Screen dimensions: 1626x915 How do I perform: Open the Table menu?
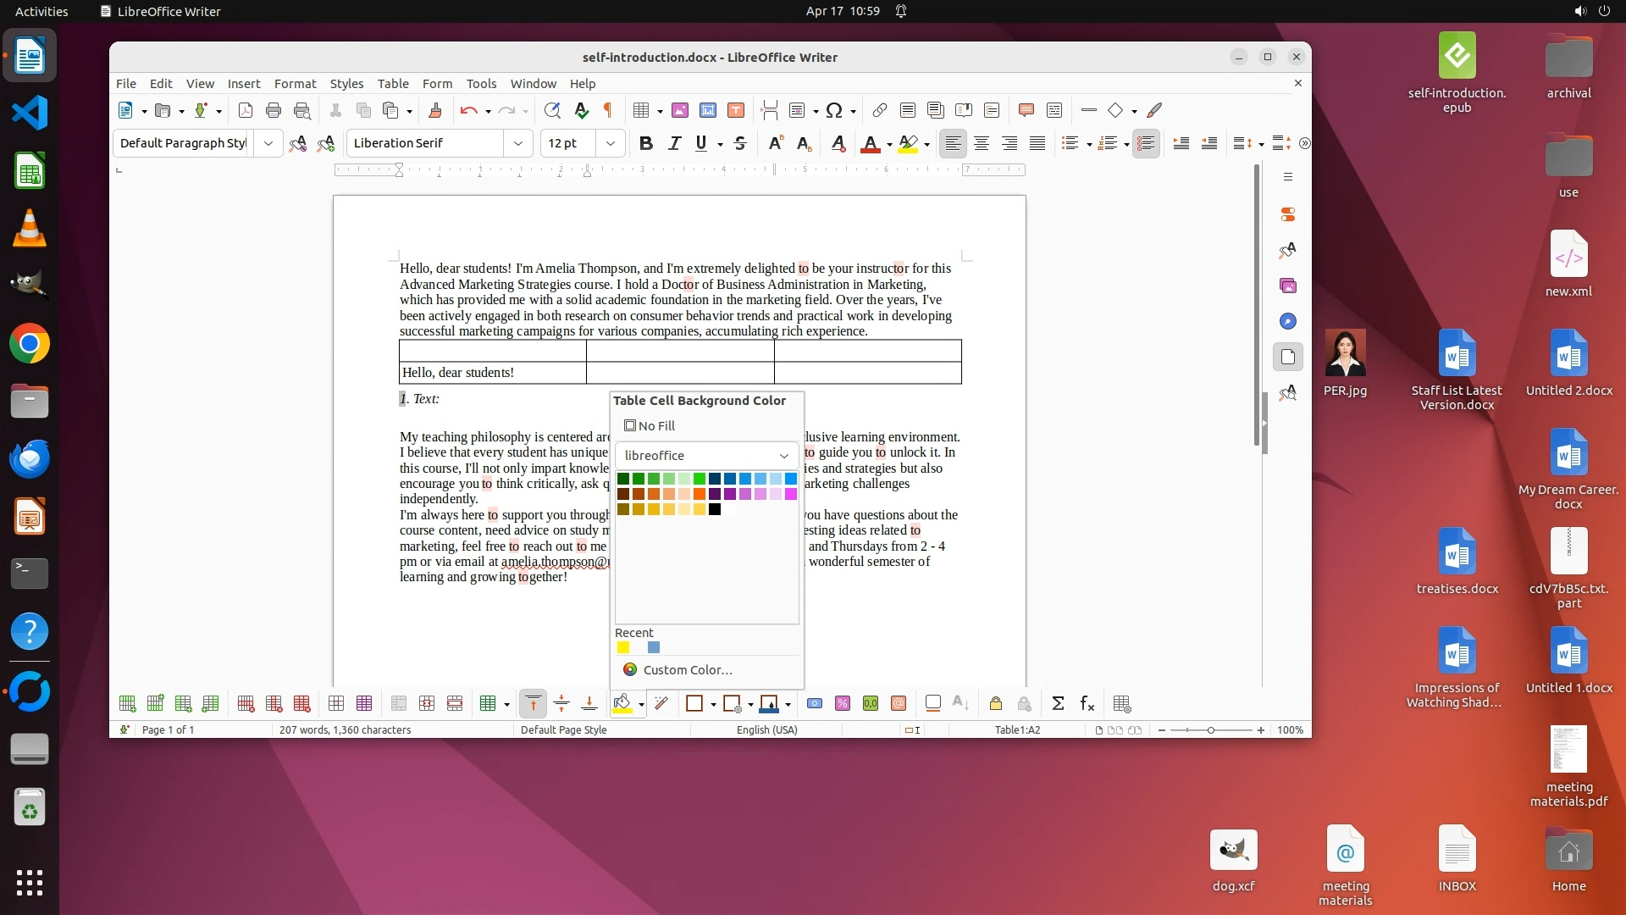pyautogui.click(x=392, y=83)
